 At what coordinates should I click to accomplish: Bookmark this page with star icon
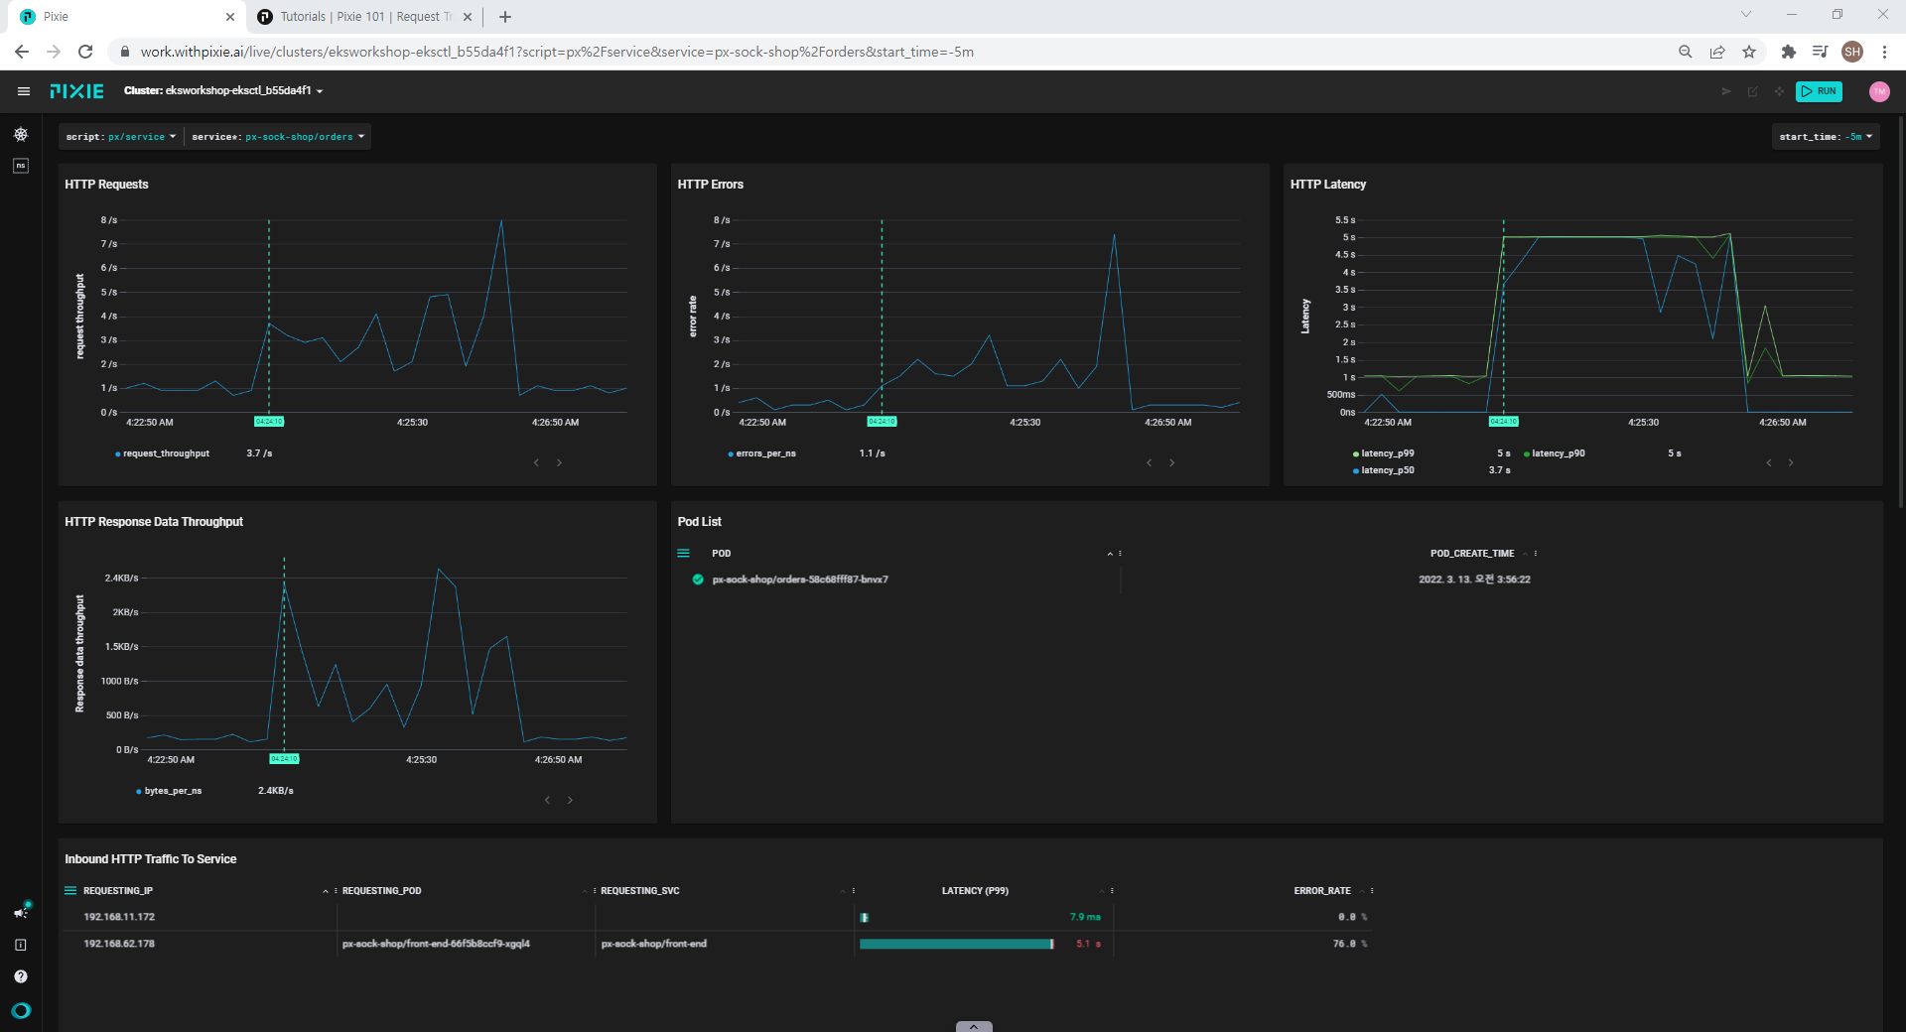click(1749, 52)
